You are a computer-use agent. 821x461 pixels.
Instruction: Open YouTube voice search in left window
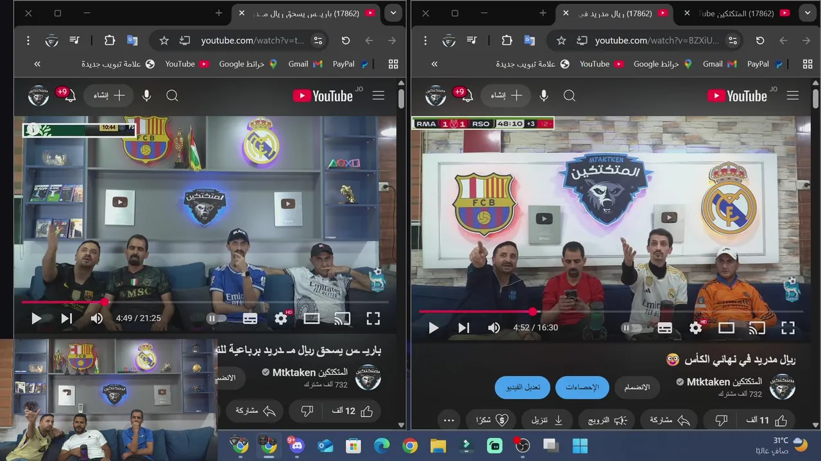pos(147,95)
